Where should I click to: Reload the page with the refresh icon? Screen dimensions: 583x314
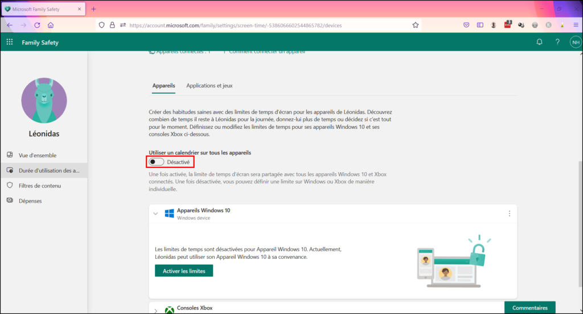point(37,25)
